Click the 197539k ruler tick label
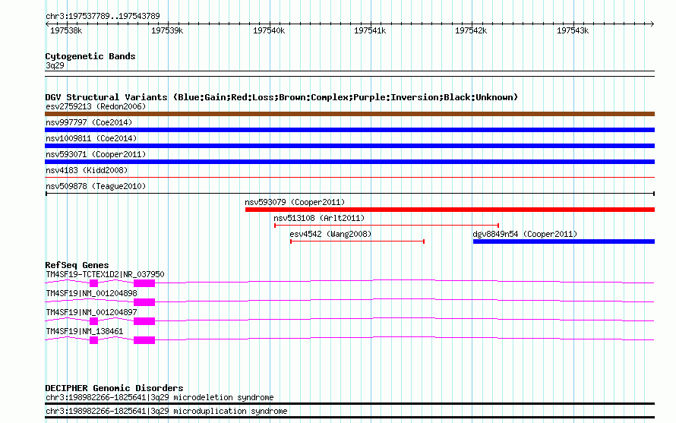Screen dimensions: 676x423 pyautogui.click(x=167, y=30)
